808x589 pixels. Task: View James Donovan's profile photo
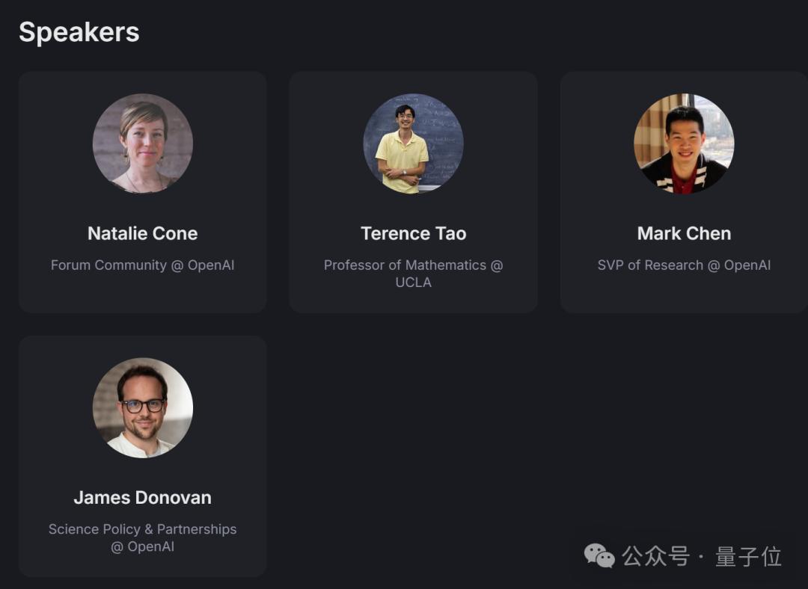click(142, 407)
